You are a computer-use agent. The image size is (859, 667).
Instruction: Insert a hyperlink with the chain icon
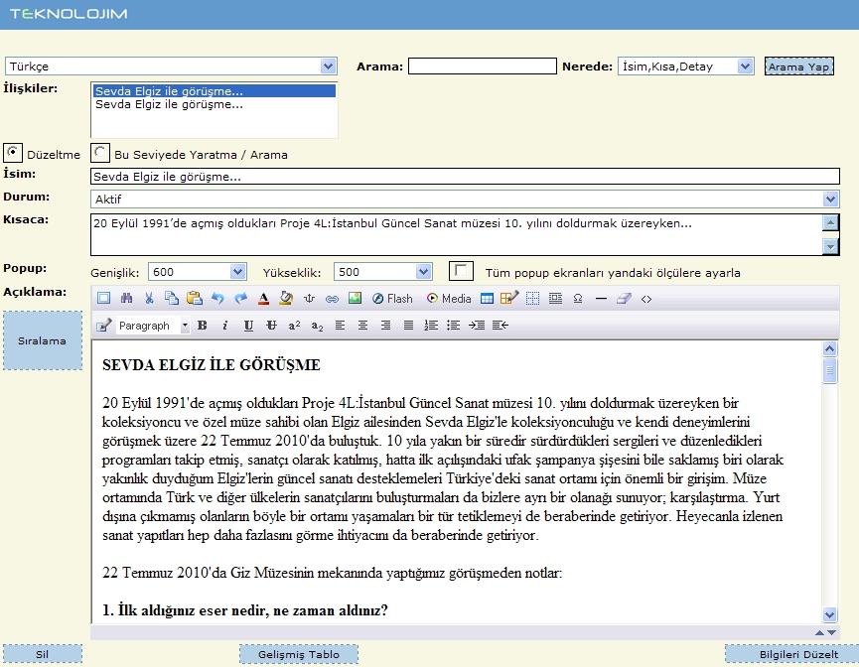point(332,299)
